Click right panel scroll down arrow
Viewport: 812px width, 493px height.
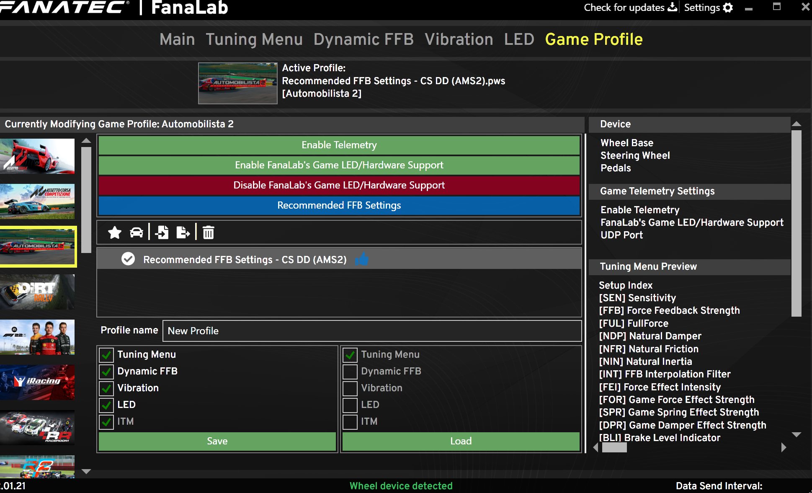(797, 435)
